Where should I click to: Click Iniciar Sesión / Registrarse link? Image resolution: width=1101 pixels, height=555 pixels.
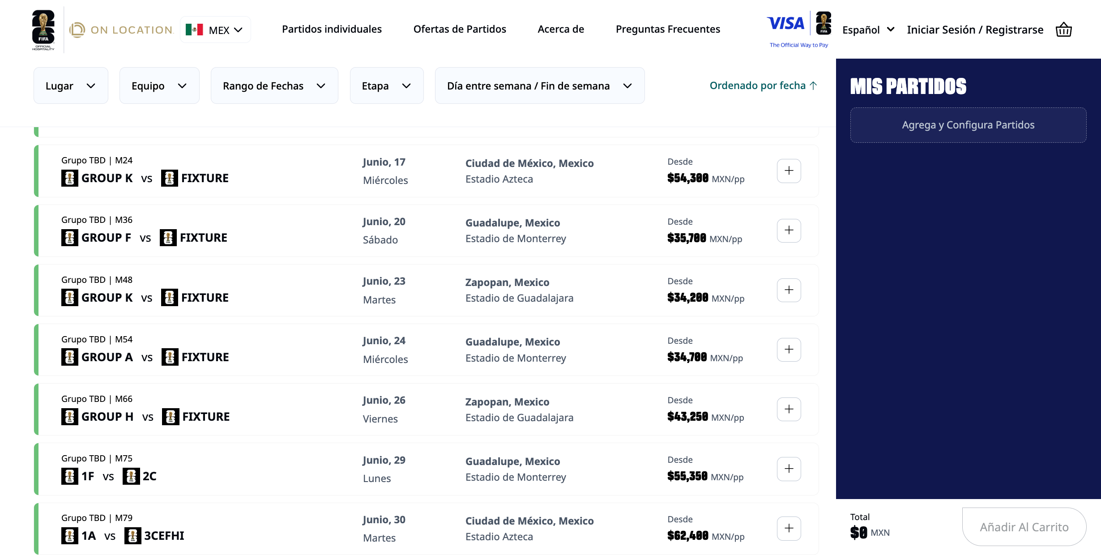click(975, 30)
